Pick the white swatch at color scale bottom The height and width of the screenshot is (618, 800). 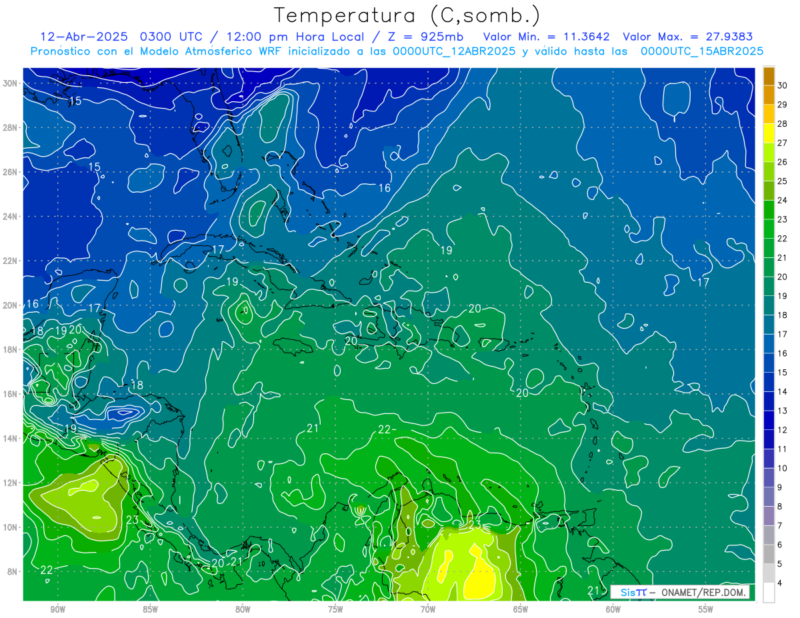click(x=769, y=593)
